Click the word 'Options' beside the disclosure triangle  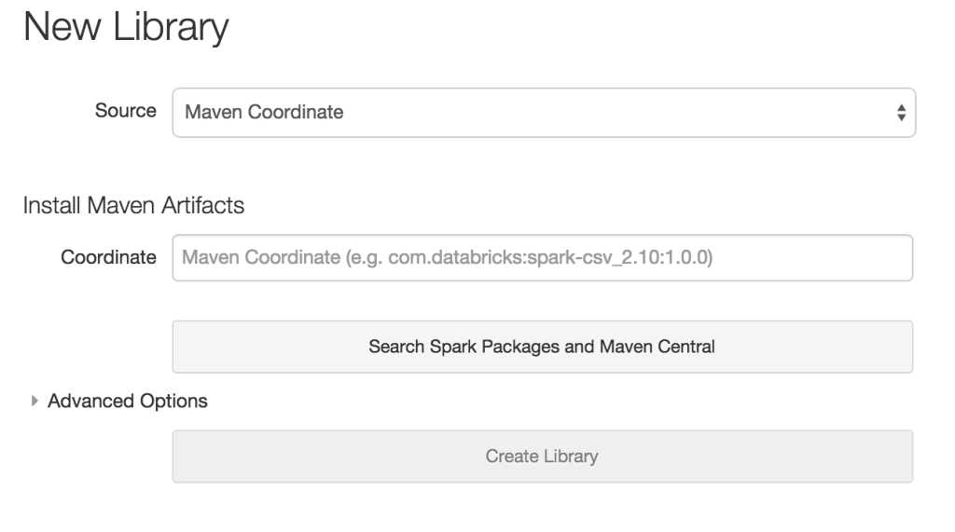coord(176,401)
